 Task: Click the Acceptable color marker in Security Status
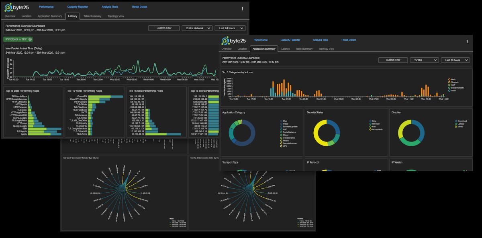pyautogui.click(x=370, y=130)
